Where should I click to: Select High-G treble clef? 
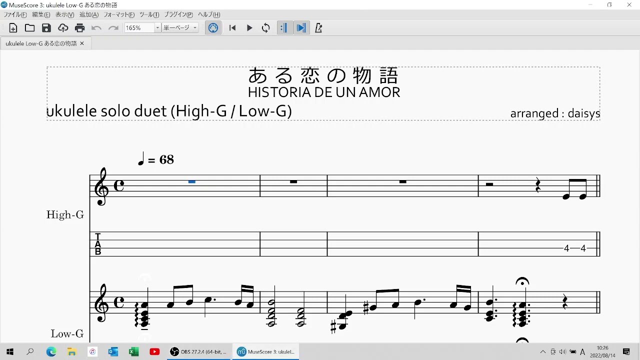pyautogui.click(x=102, y=186)
